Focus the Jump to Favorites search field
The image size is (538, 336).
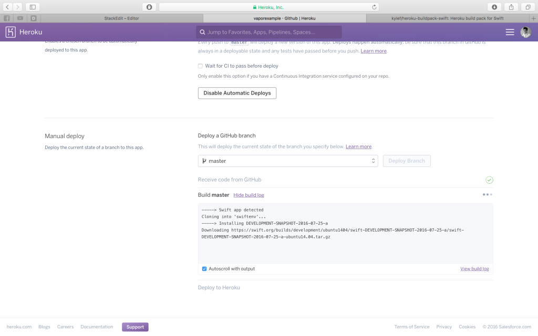[269, 32]
